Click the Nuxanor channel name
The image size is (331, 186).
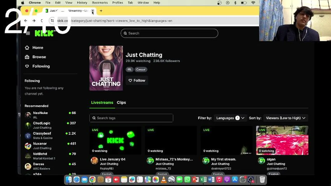[40, 144]
